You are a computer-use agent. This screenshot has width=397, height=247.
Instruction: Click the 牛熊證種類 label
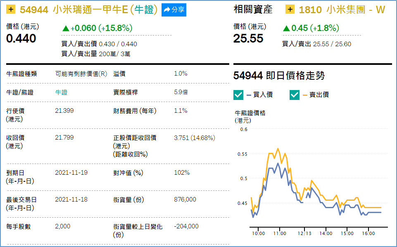pyautogui.click(x=21, y=74)
